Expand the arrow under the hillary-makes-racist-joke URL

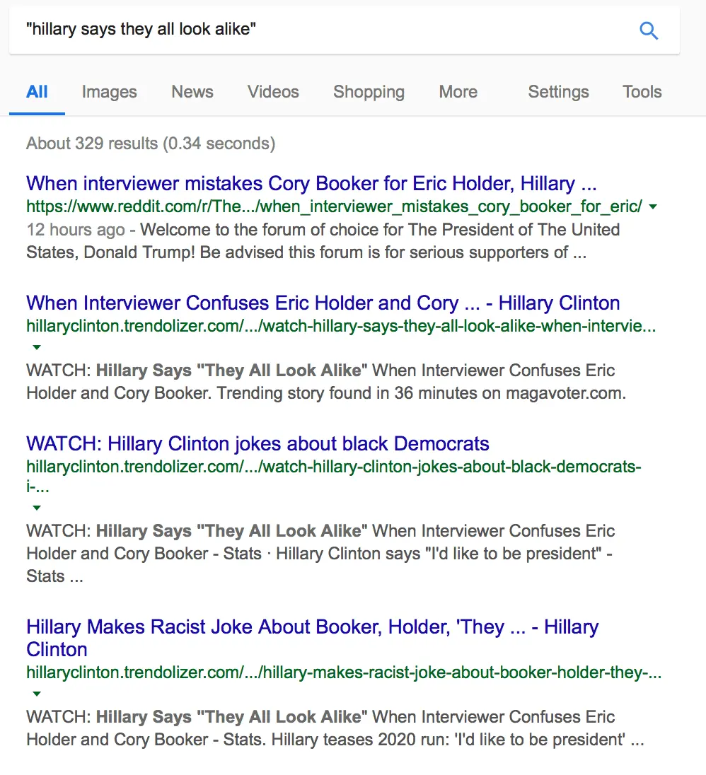pyautogui.click(x=37, y=694)
